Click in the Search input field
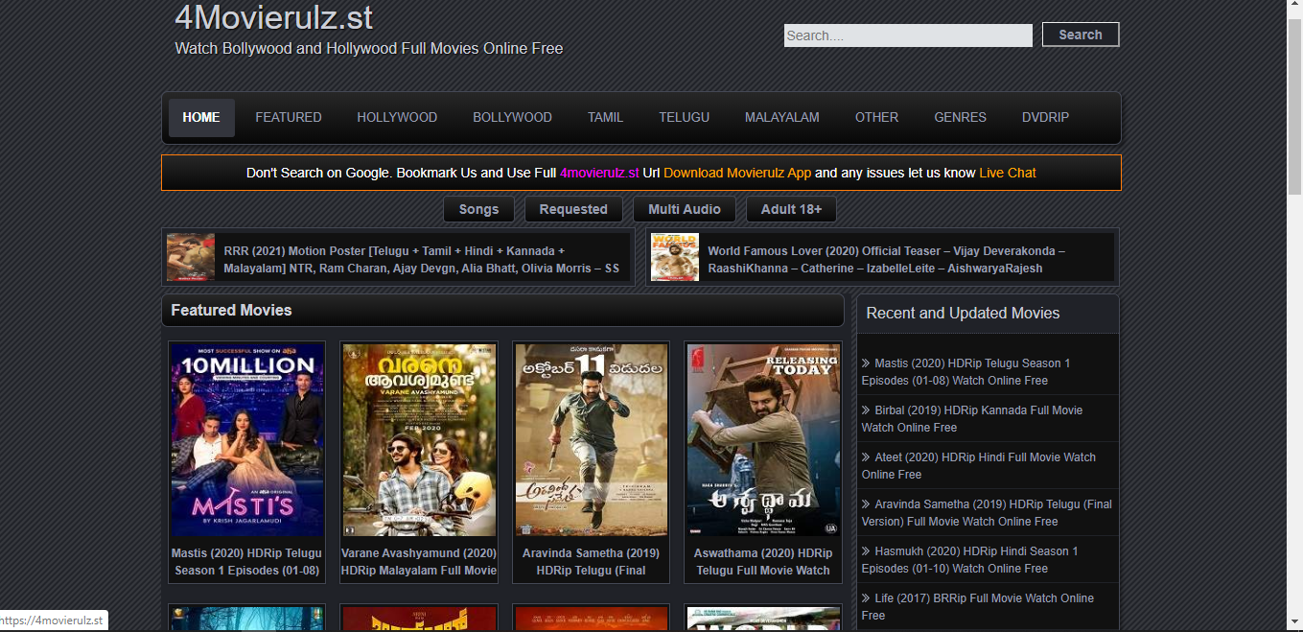Screen dimensions: 1303x632 point(908,35)
